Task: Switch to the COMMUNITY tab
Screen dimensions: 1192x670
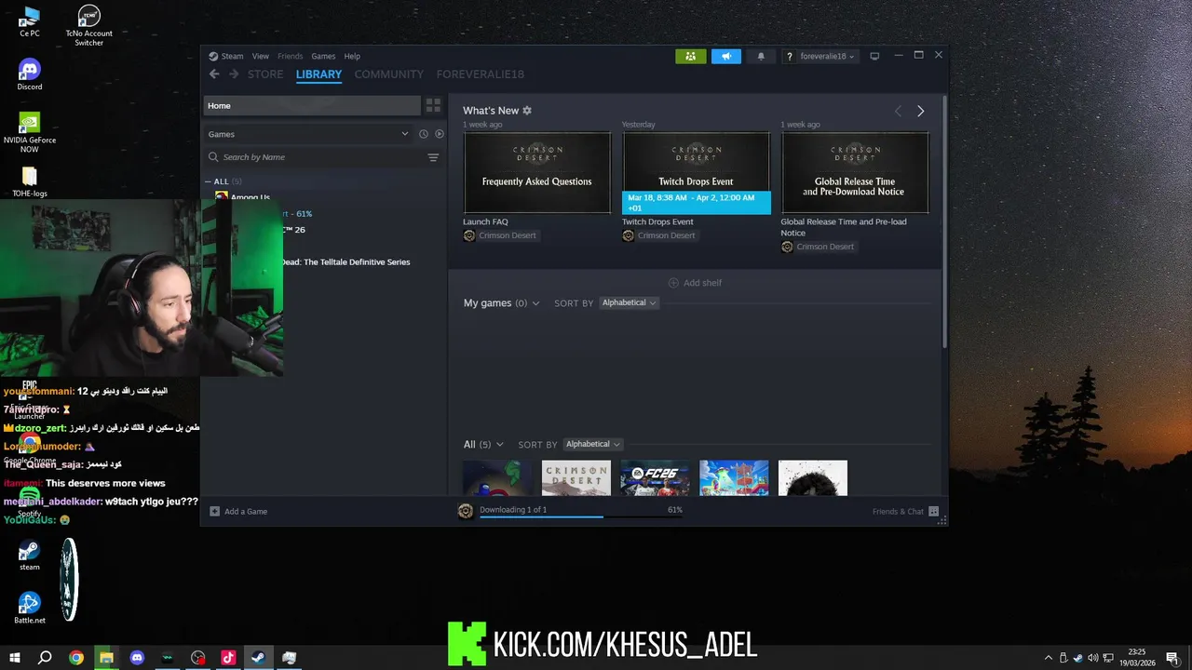Action: (388, 74)
